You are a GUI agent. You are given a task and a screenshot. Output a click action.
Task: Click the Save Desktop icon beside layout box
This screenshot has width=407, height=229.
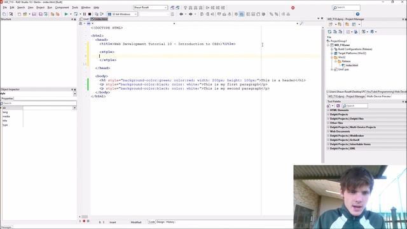pos(172,8)
